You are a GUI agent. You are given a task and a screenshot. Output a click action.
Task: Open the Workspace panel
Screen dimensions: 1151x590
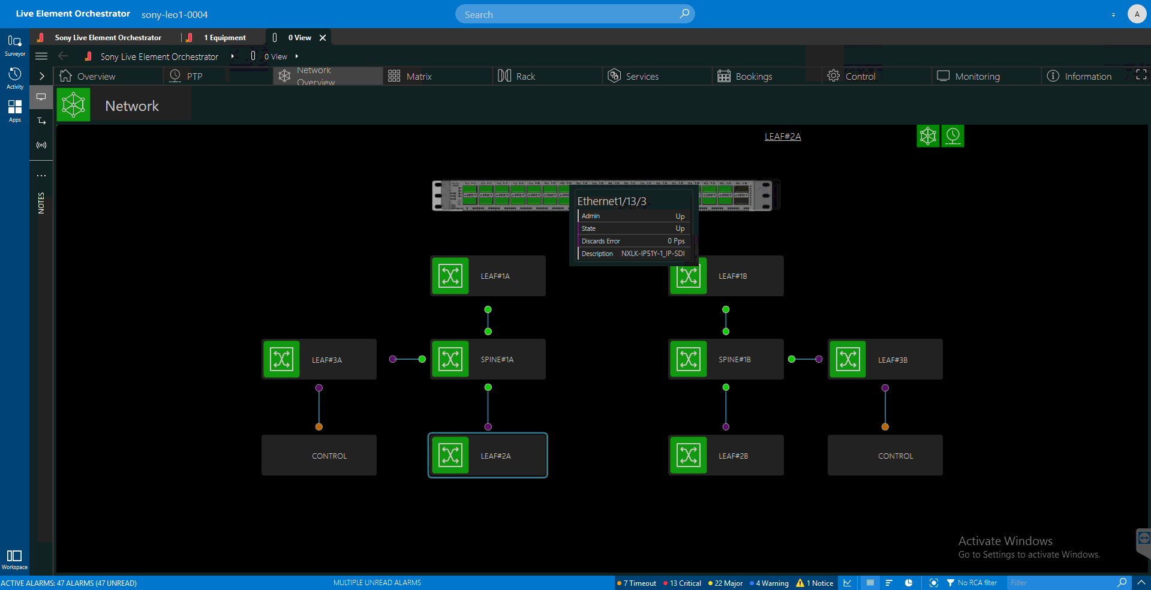14,559
